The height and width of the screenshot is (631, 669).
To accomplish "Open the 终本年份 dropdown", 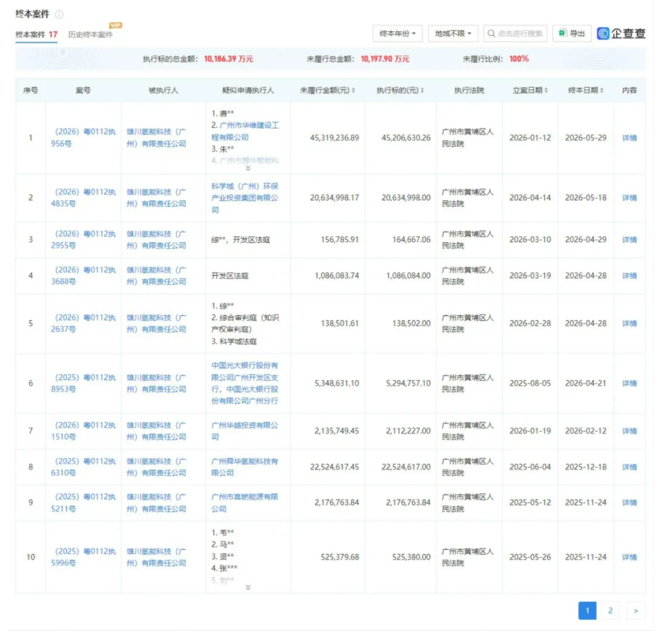I will pos(397,33).
